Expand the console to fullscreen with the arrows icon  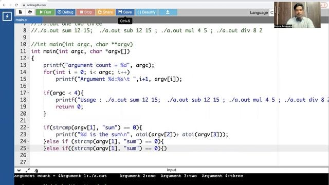27,171
